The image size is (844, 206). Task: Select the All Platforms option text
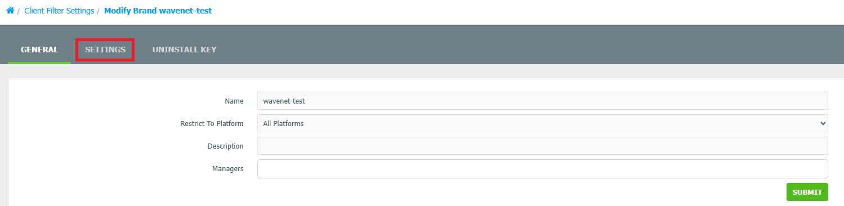point(283,123)
